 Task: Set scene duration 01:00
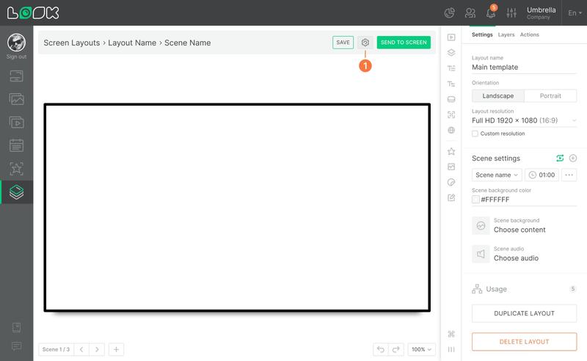tap(542, 175)
